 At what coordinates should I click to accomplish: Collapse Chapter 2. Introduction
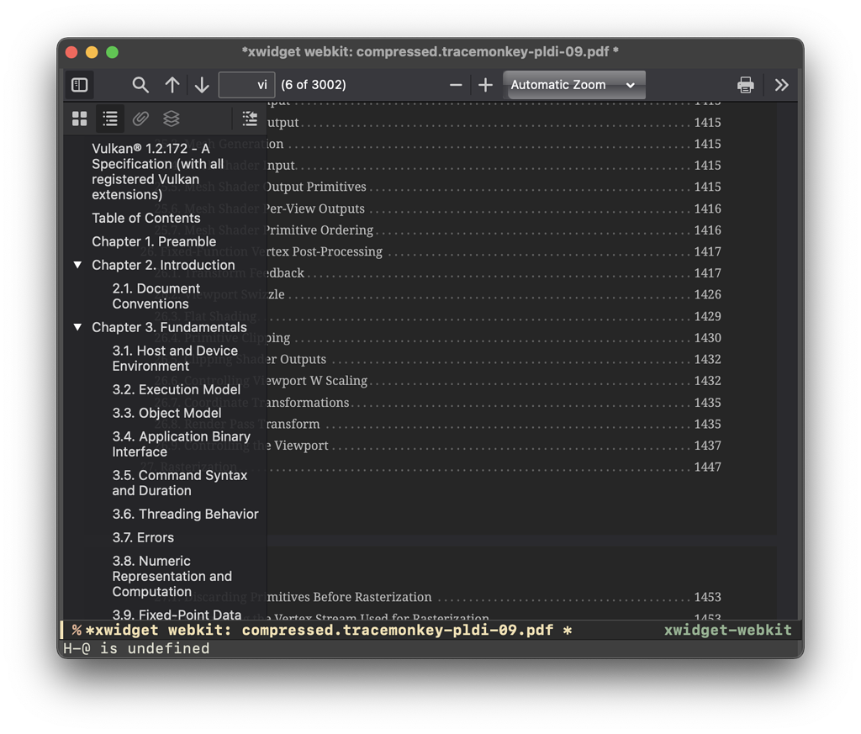[77, 265]
